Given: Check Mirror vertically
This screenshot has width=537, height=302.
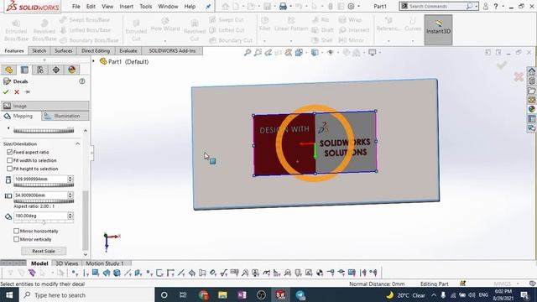Looking at the screenshot, I should click(x=16, y=239).
